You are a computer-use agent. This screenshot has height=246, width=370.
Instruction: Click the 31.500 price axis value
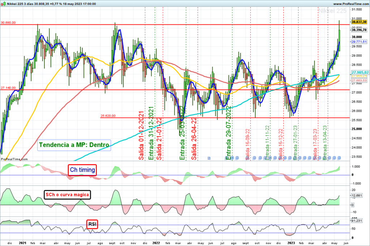point(357,9)
